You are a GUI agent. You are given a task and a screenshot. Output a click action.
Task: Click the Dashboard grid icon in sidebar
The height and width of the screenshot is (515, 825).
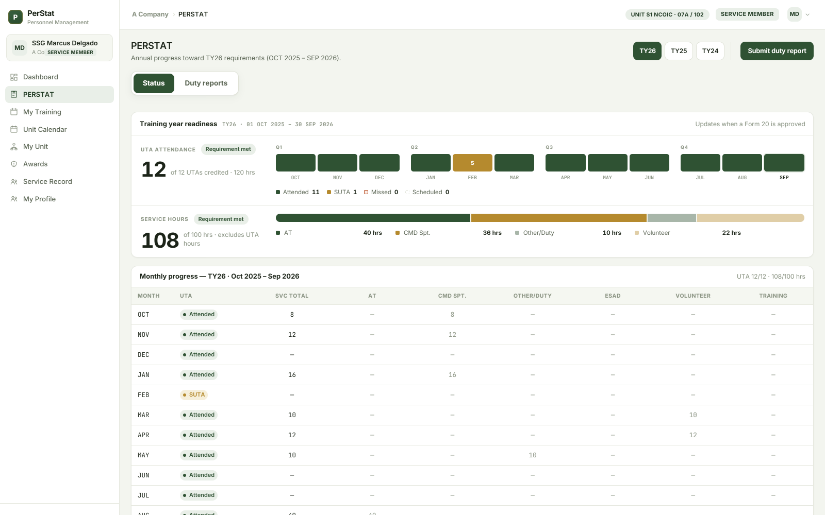click(14, 77)
